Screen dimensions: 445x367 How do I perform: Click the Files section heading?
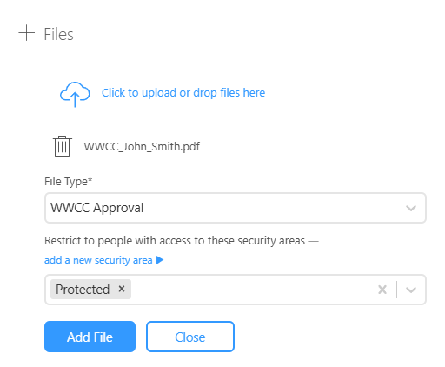58,34
